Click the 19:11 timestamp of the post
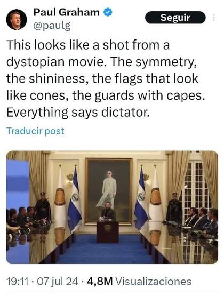The image size is (224, 296). 18,282
